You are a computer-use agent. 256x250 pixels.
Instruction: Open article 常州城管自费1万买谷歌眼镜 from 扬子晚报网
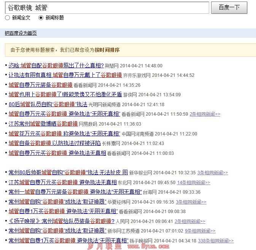68,240
